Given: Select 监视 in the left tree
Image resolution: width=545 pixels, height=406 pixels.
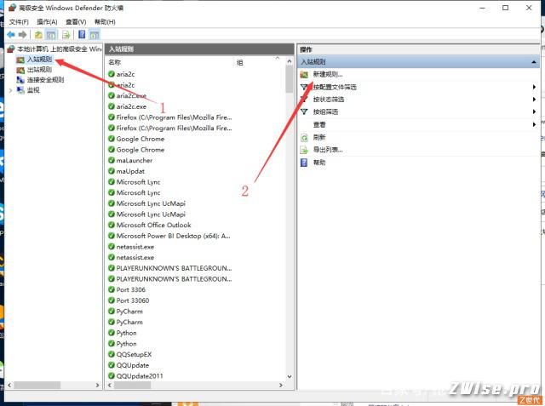Looking at the screenshot, I should pyautogui.click(x=33, y=90).
